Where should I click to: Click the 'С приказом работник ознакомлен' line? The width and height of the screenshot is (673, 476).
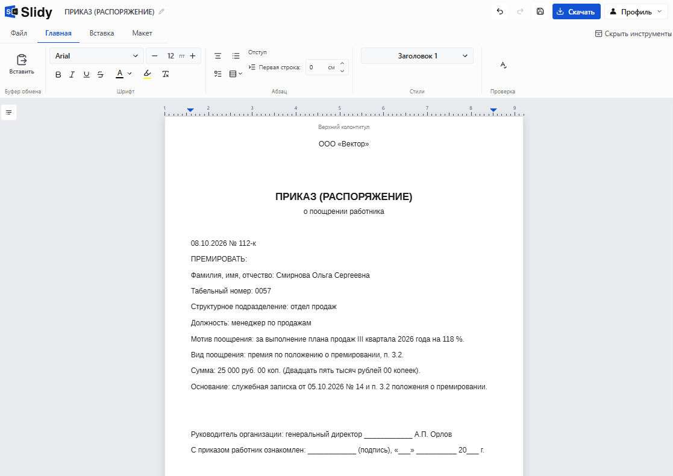point(337,450)
